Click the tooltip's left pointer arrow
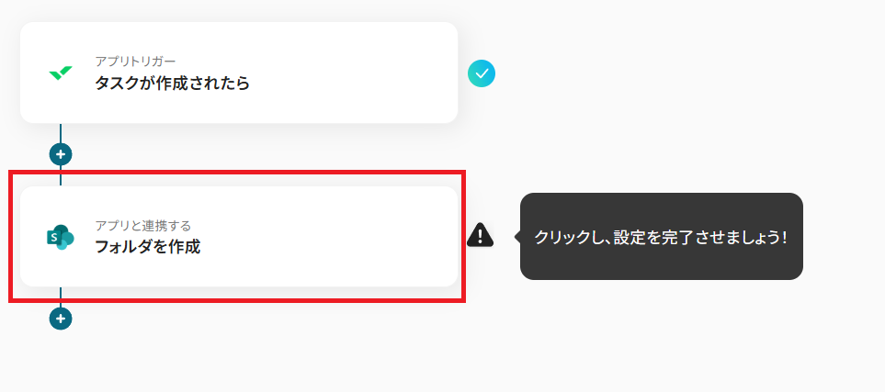Image resolution: width=885 pixels, height=392 pixels. point(516,236)
